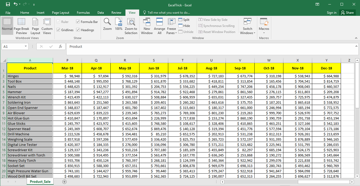Toggle the Gridlines checkbox

58,30
